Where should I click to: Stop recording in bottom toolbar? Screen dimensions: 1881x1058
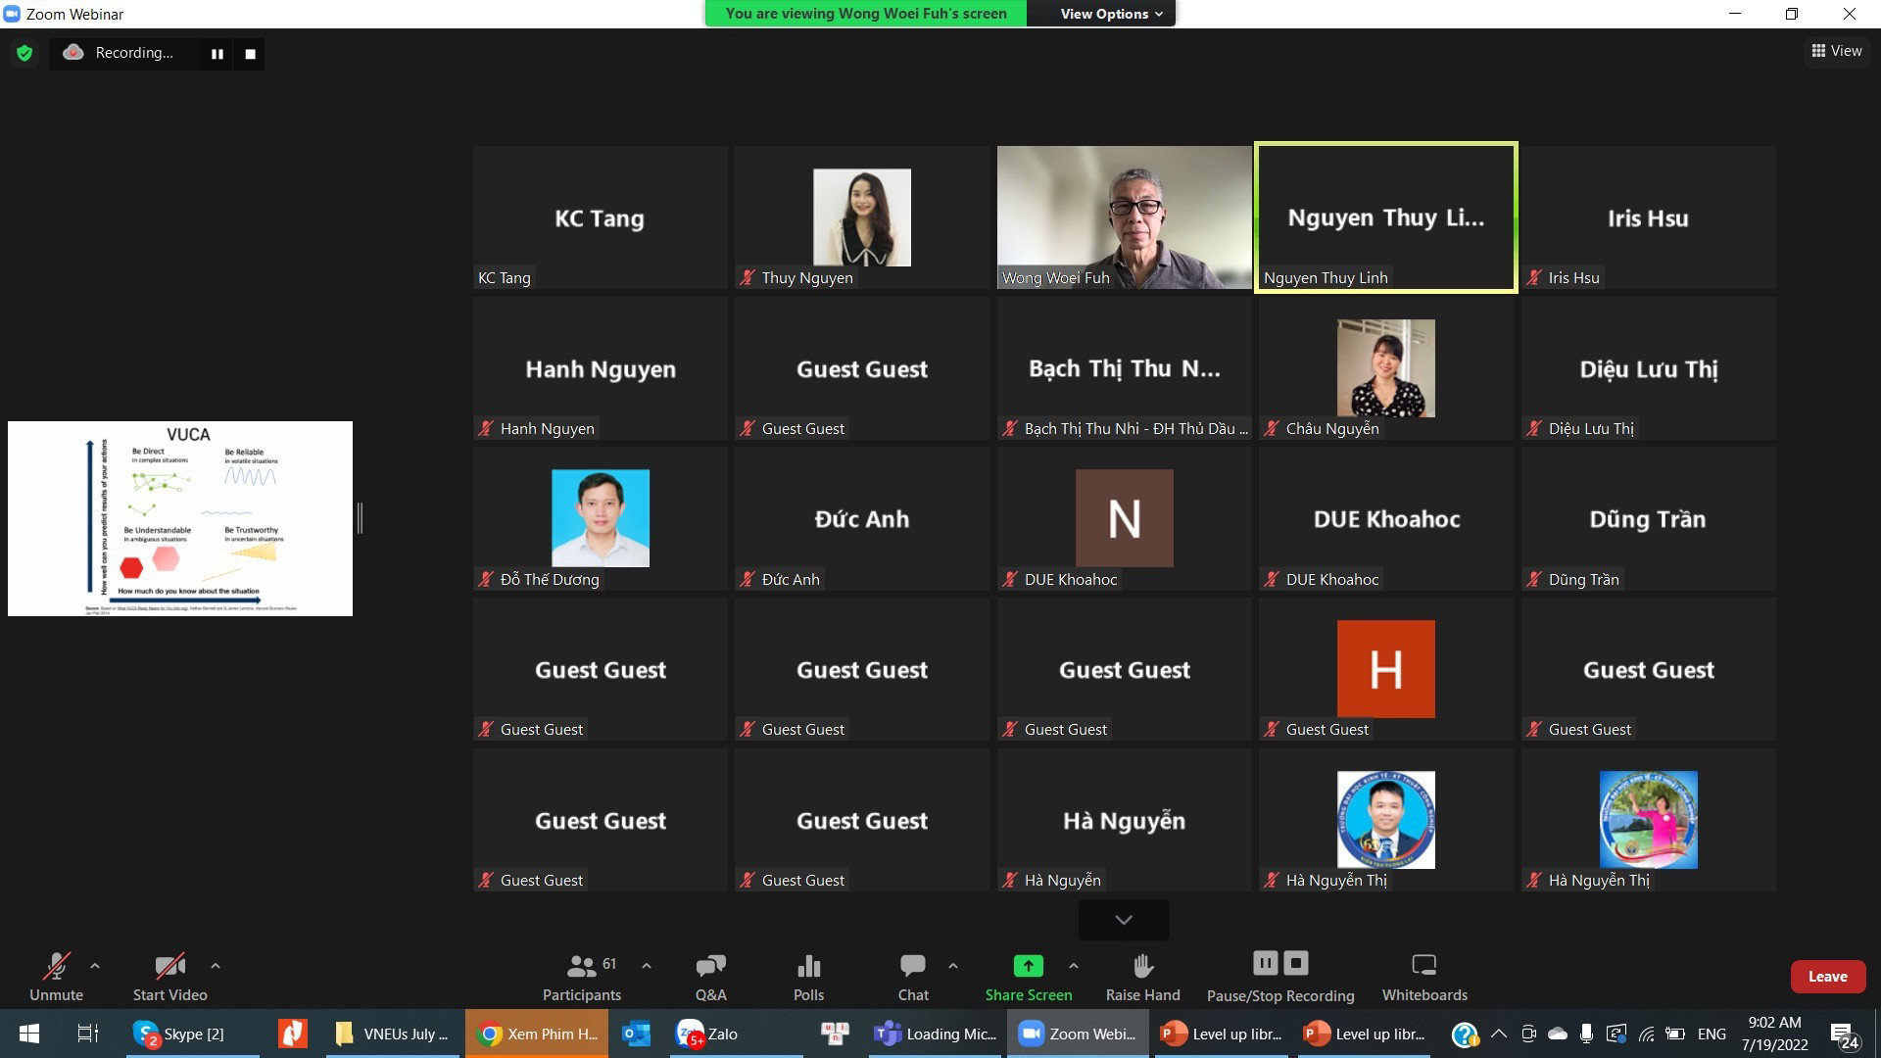(1296, 963)
